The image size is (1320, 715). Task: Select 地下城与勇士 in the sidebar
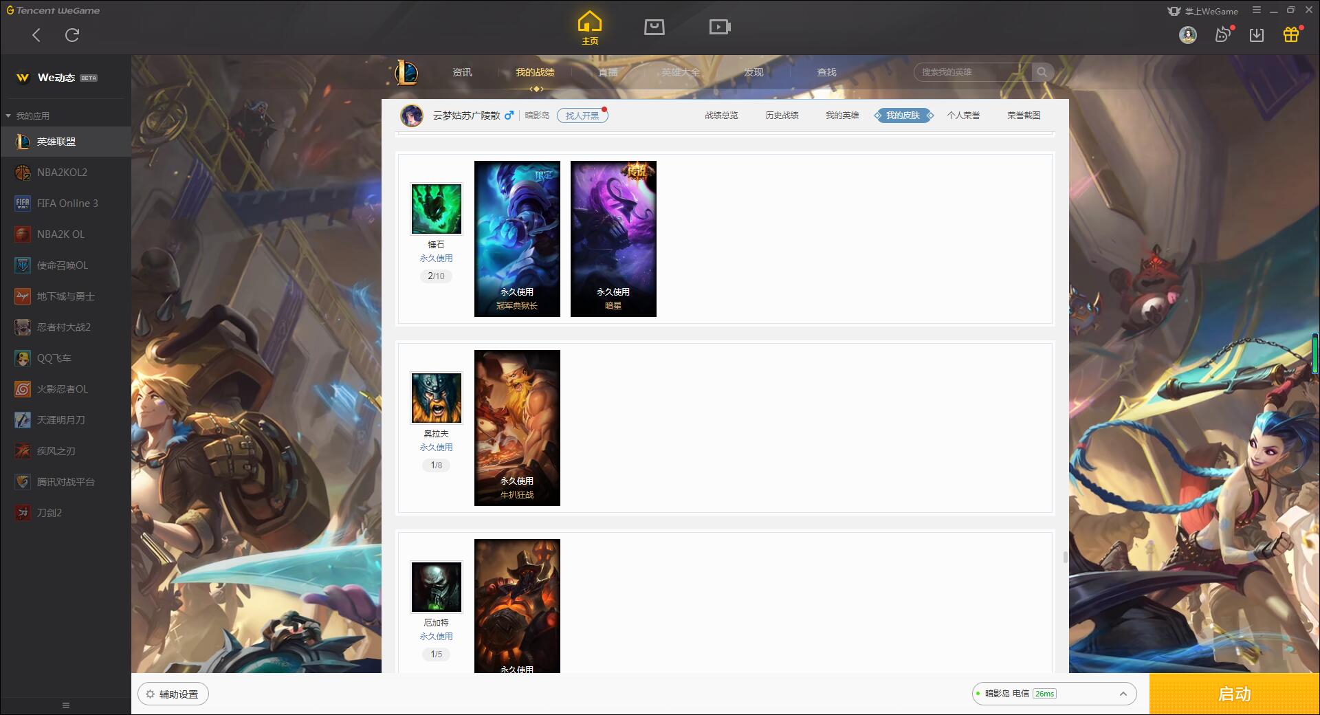click(65, 296)
